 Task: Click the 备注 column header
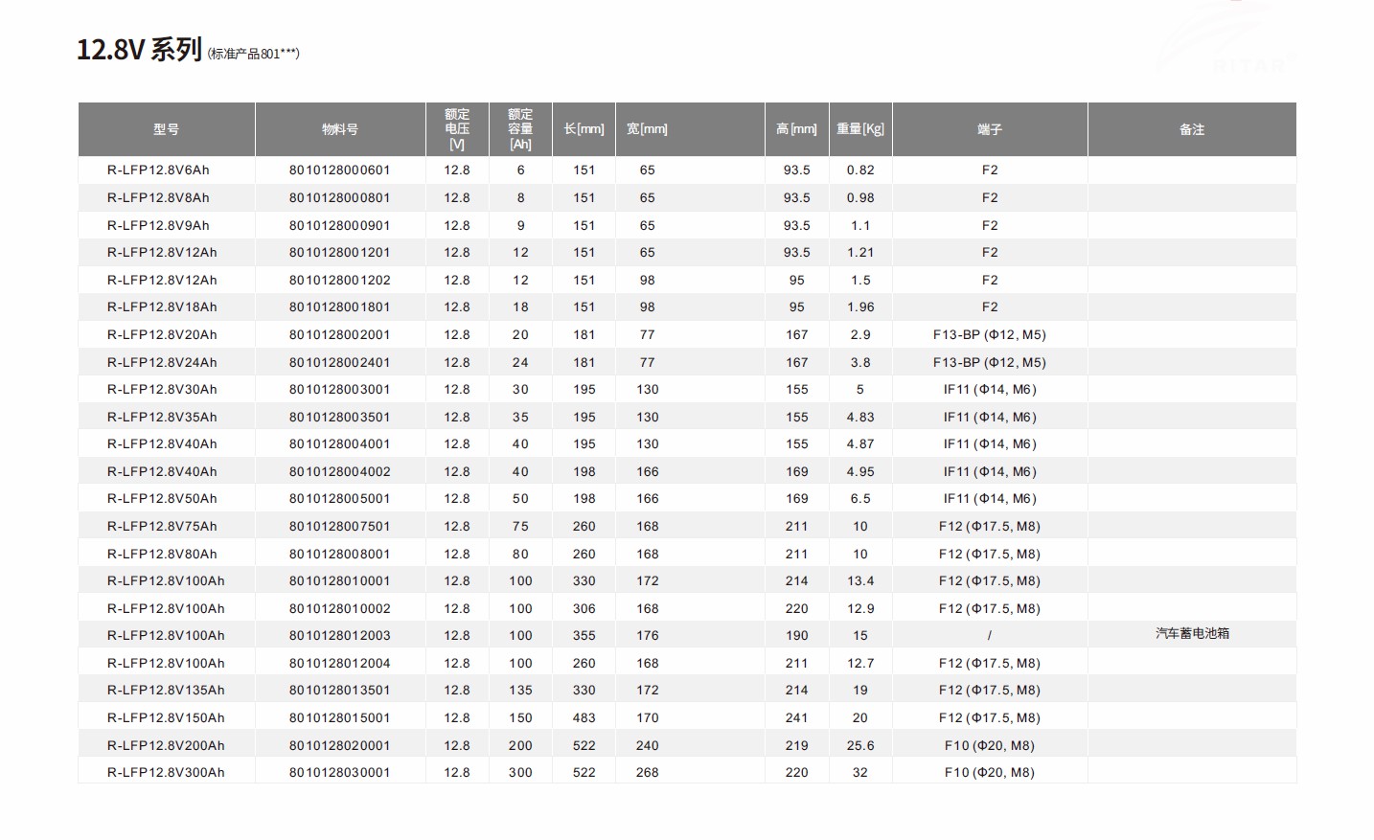(x=1192, y=129)
